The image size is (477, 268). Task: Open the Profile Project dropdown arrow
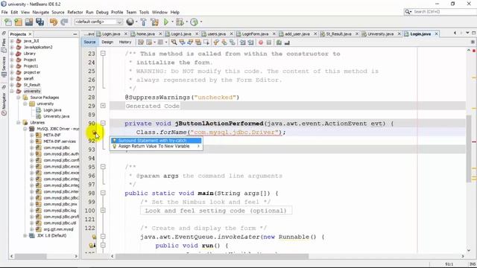(200, 22)
